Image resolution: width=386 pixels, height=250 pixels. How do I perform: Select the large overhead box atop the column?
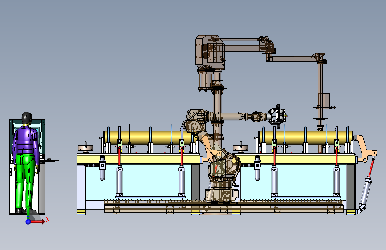click(210, 52)
